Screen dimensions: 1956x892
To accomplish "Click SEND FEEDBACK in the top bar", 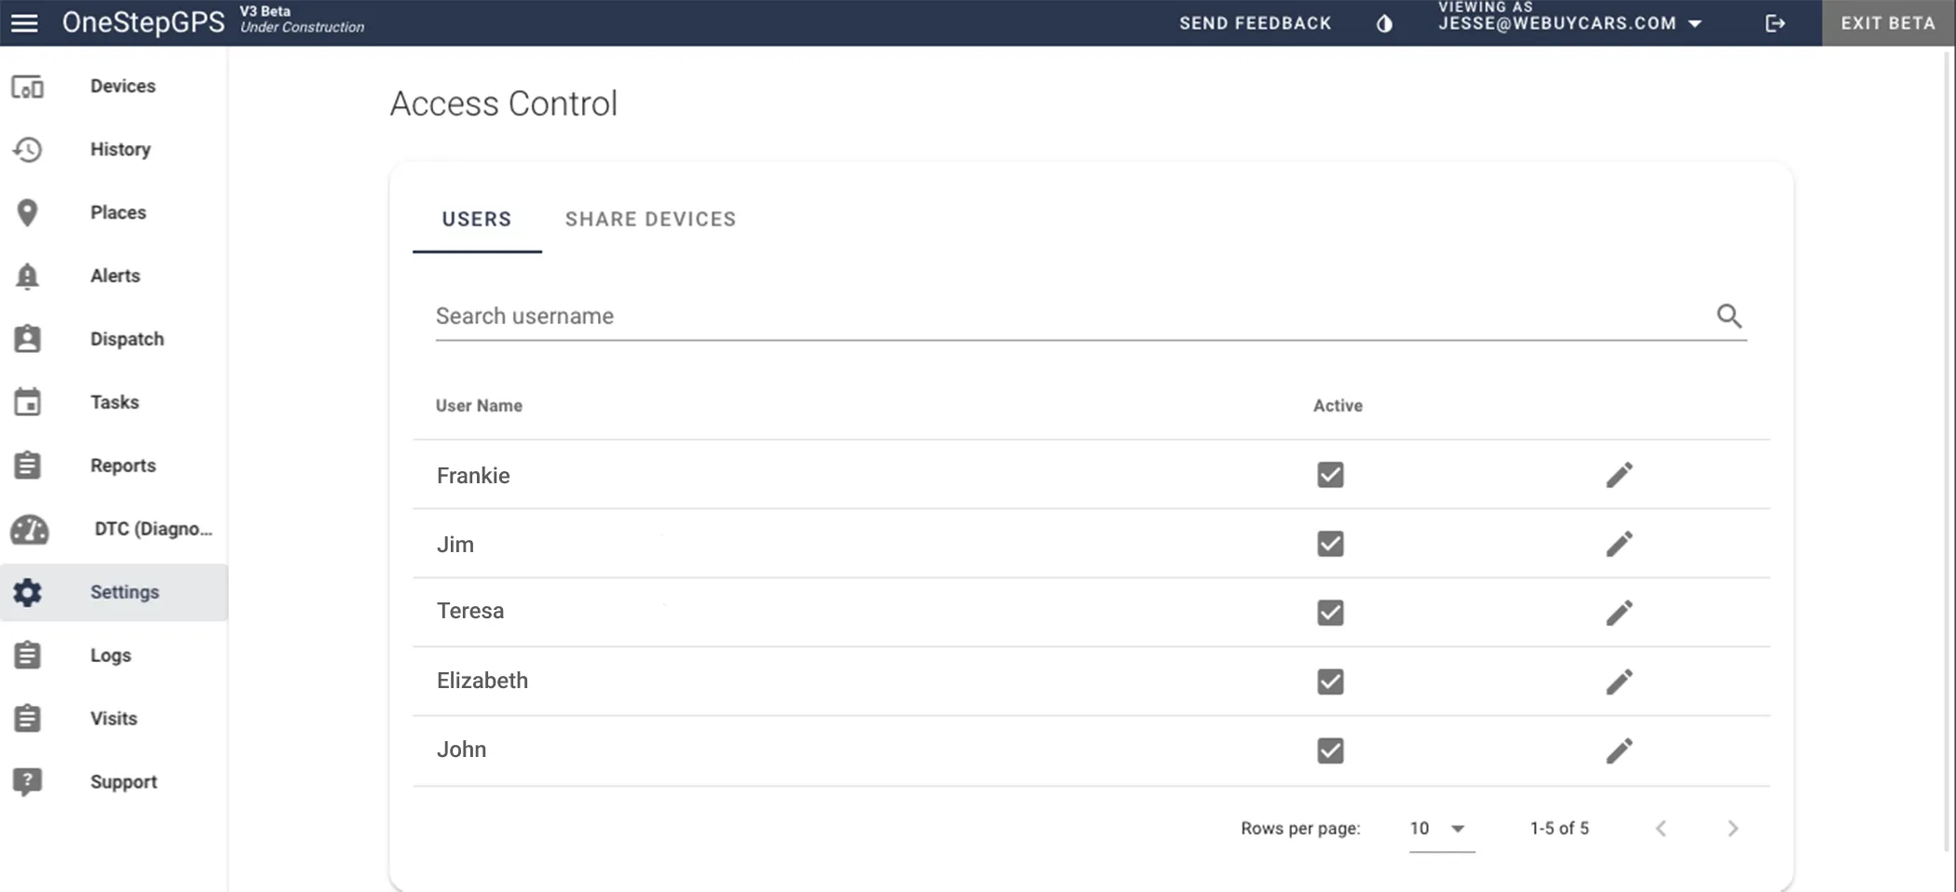I will 1255,22.
